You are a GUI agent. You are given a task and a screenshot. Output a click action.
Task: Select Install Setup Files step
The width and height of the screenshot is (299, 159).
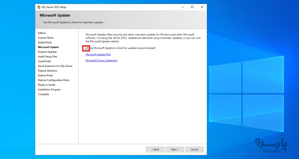(x=48, y=57)
